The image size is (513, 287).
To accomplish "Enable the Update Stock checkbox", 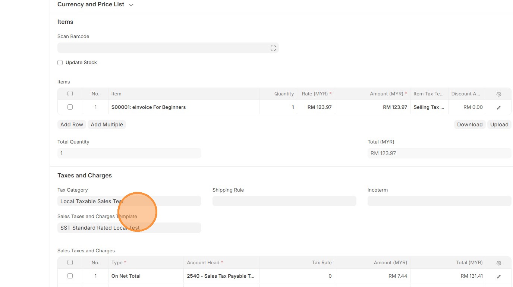I will tap(60, 63).
